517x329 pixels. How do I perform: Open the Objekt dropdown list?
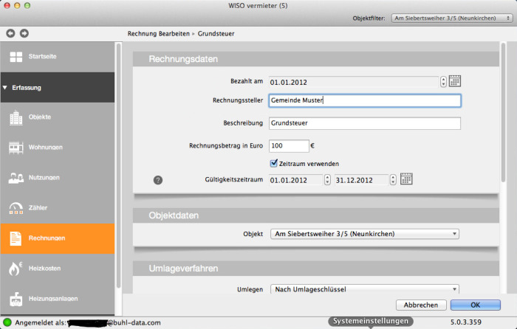click(364, 234)
